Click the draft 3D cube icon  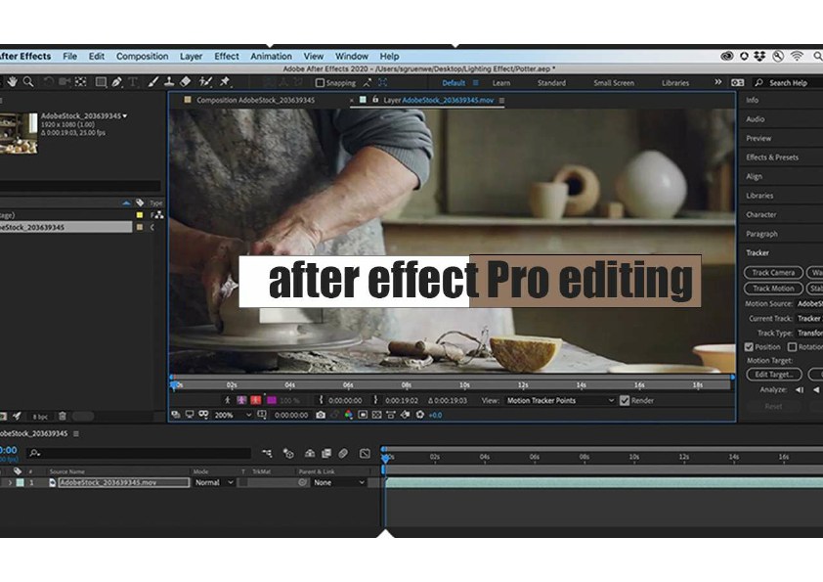point(288,453)
